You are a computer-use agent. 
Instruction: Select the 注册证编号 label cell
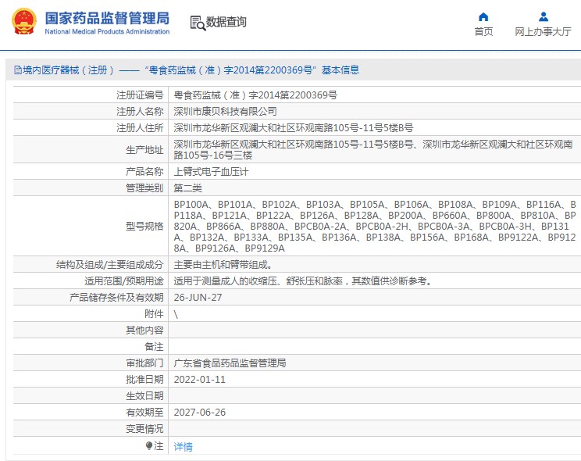coord(140,95)
